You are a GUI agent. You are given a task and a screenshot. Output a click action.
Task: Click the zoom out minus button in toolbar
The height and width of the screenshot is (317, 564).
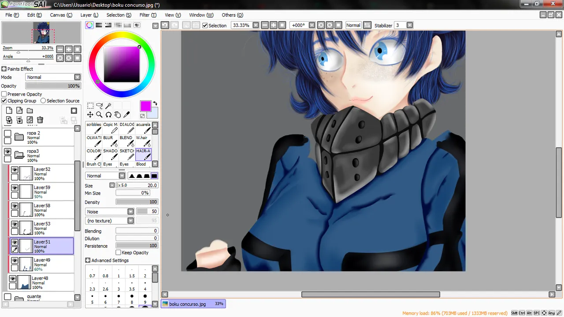264,25
